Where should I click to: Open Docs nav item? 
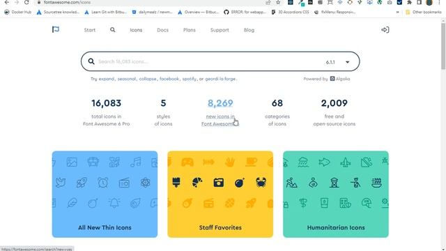tap(162, 30)
